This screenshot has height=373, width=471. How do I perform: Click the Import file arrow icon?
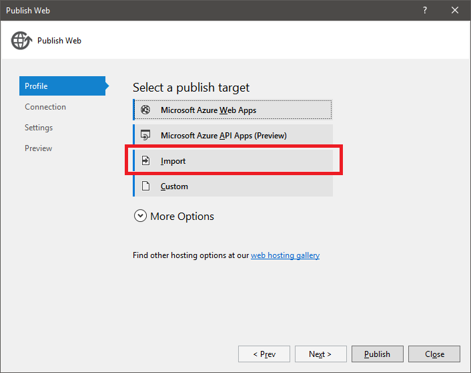click(145, 160)
